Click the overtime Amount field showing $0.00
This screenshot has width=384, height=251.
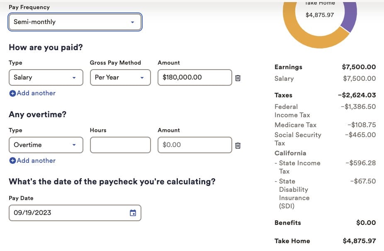194,145
